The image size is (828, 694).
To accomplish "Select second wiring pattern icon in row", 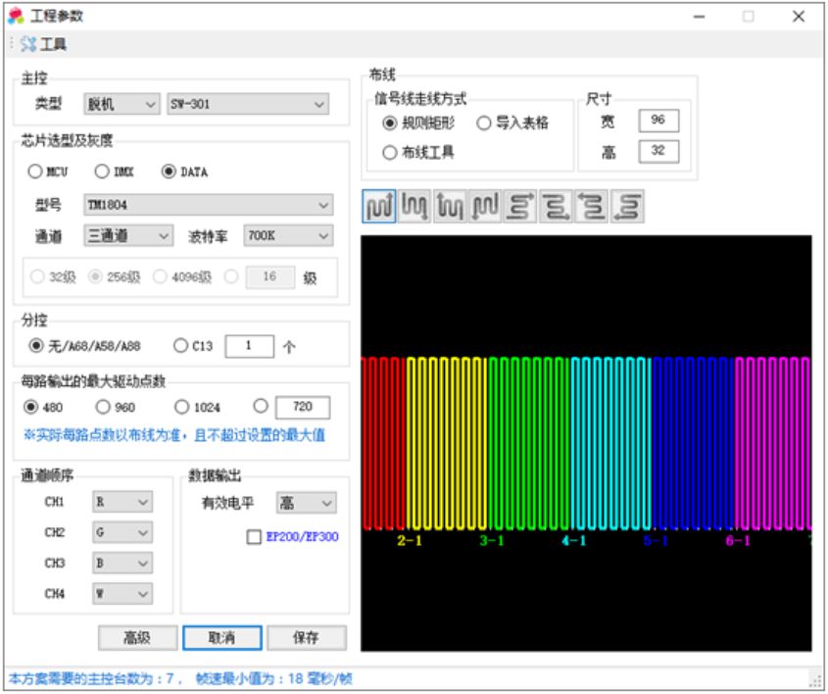I will click(x=414, y=206).
